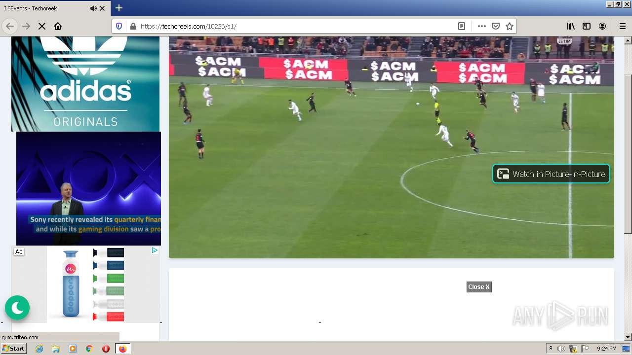Mute the tab's audio icon
This screenshot has height=355, width=632.
[x=93, y=8]
